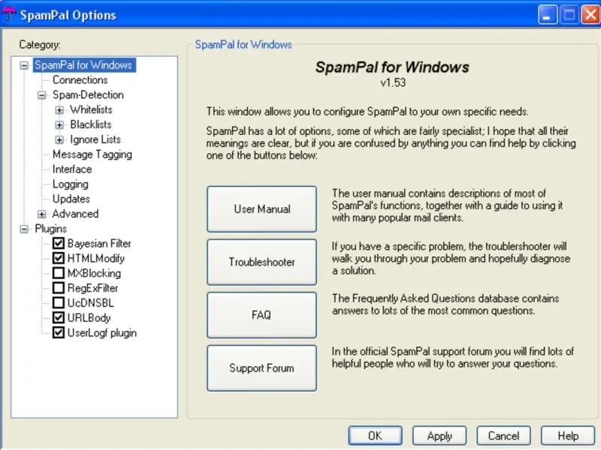
Task: Minimize the SpamPal Options window
Action: (548, 15)
